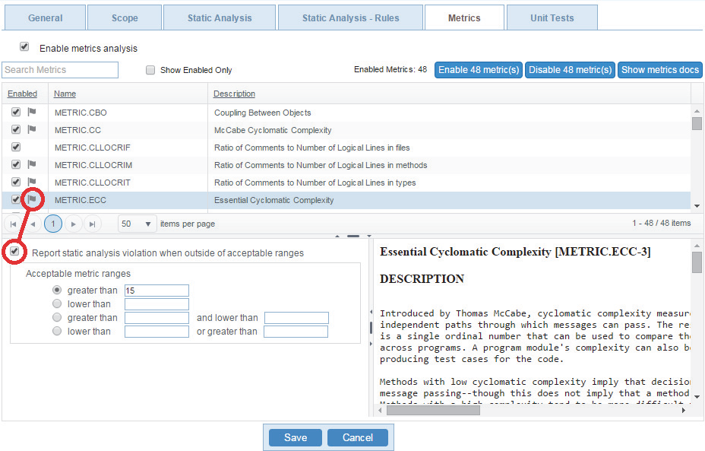This screenshot has height=451, width=705.
Task: Click description pane horizontal scrollbar thumb
Action: [x=433, y=410]
